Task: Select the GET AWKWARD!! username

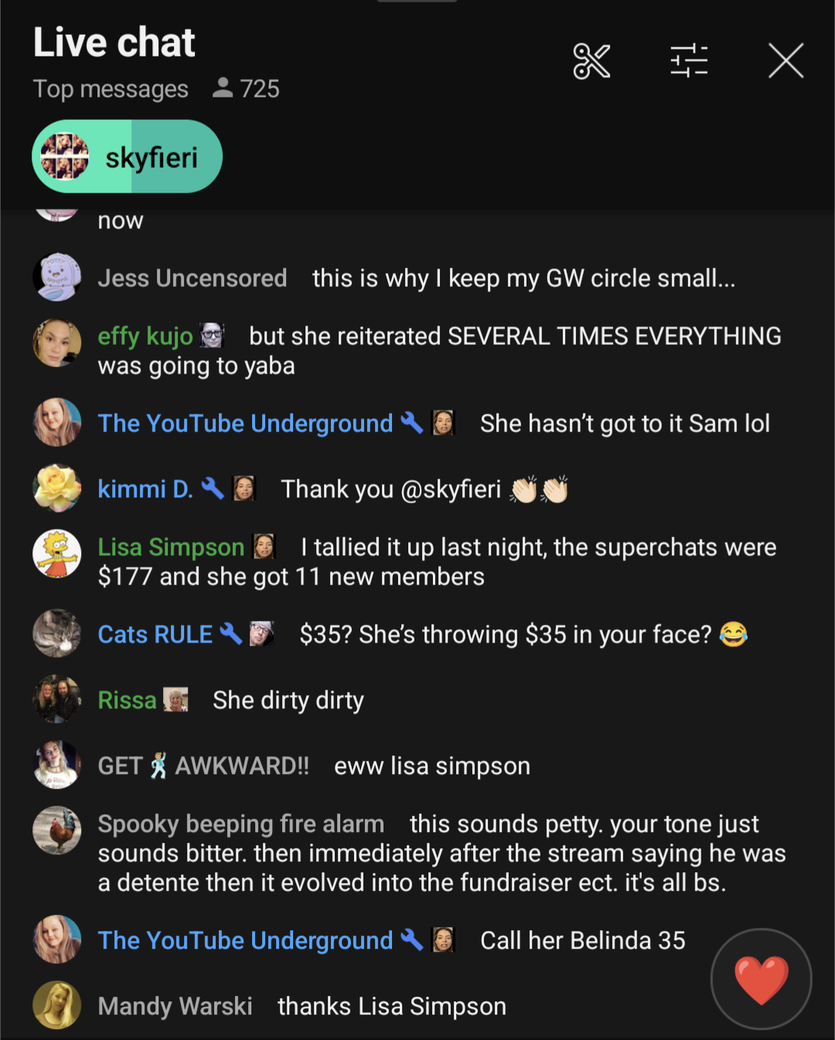Action: click(x=203, y=766)
